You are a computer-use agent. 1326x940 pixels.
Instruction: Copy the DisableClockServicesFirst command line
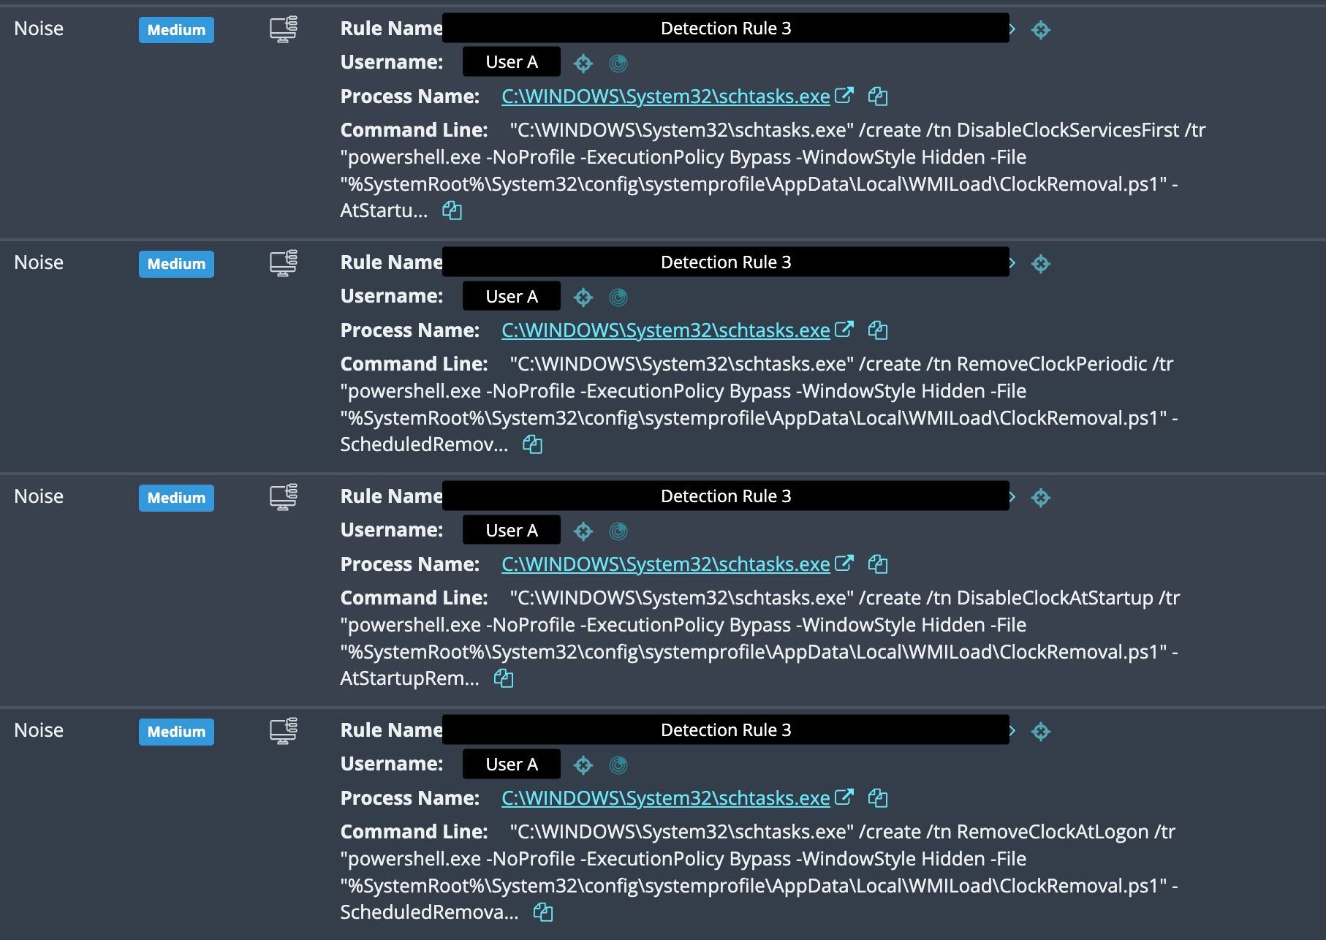point(452,211)
